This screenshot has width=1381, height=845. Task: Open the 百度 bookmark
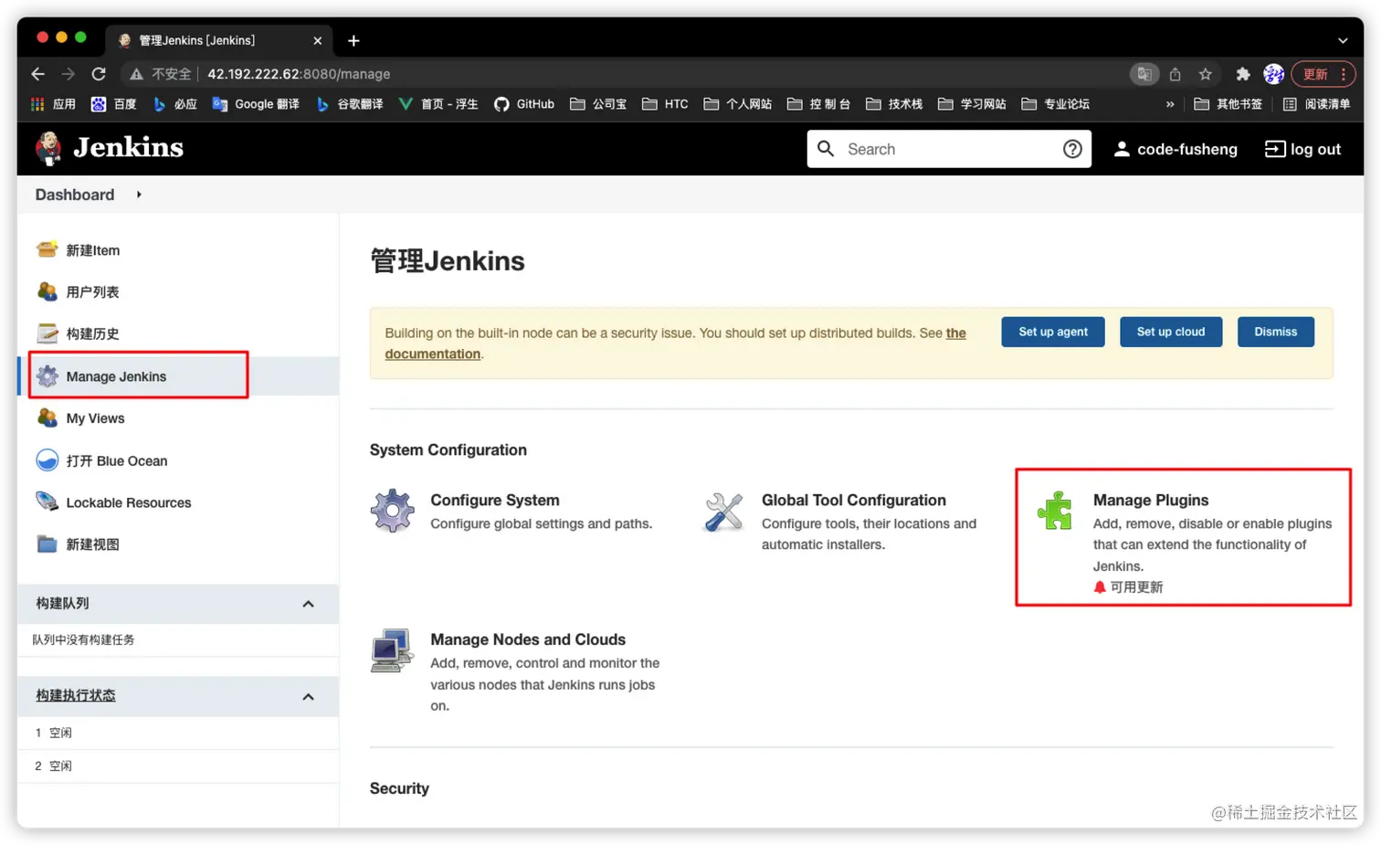coord(114,104)
